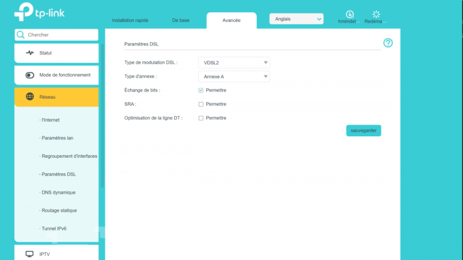Open the Anglais language dropdown
This screenshot has width=463, height=260.
point(296,19)
